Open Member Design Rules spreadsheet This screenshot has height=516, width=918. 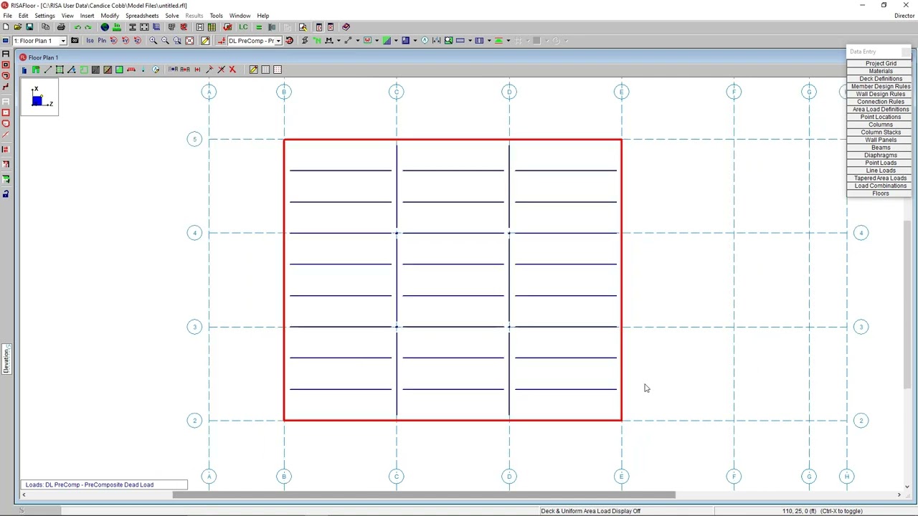[881, 86]
